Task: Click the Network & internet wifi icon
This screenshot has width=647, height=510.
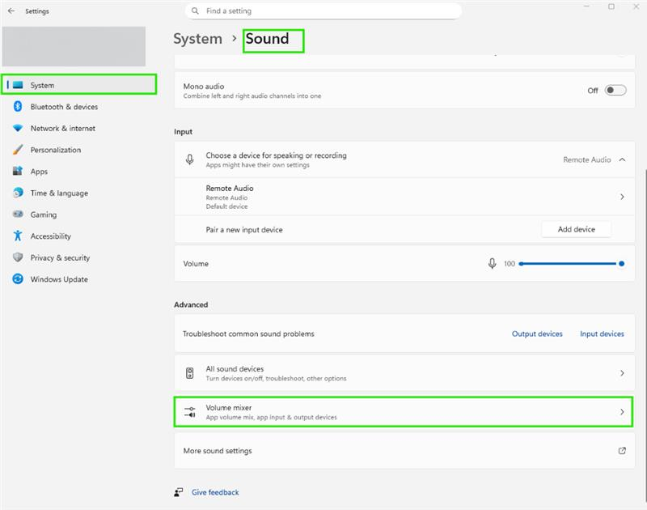Action: 18,128
